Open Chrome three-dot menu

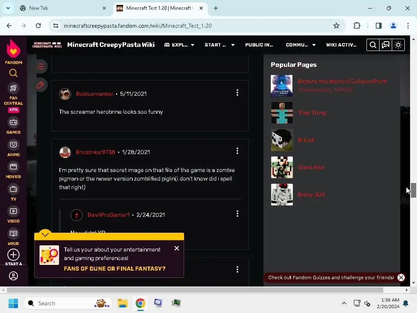pyautogui.click(x=408, y=26)
